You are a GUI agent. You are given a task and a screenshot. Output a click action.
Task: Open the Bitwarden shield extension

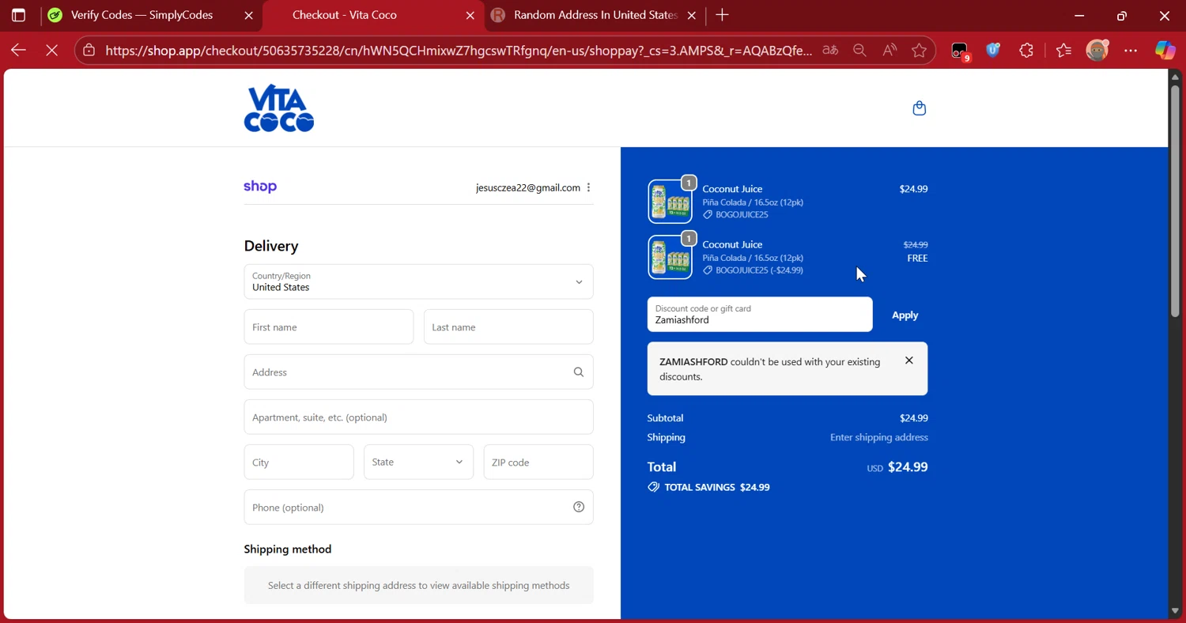coord(993,51)
